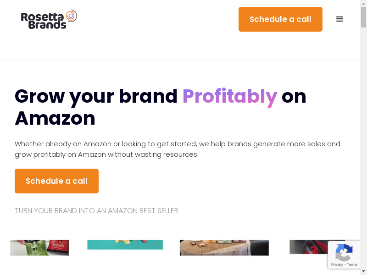Open the reCAPTCHA Privacy link
This screenshot has width=367, height=275.
pyautogui.click(x=337, y=264)
